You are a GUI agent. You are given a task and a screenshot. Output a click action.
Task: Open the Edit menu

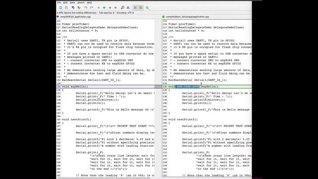tap(65, 2)
